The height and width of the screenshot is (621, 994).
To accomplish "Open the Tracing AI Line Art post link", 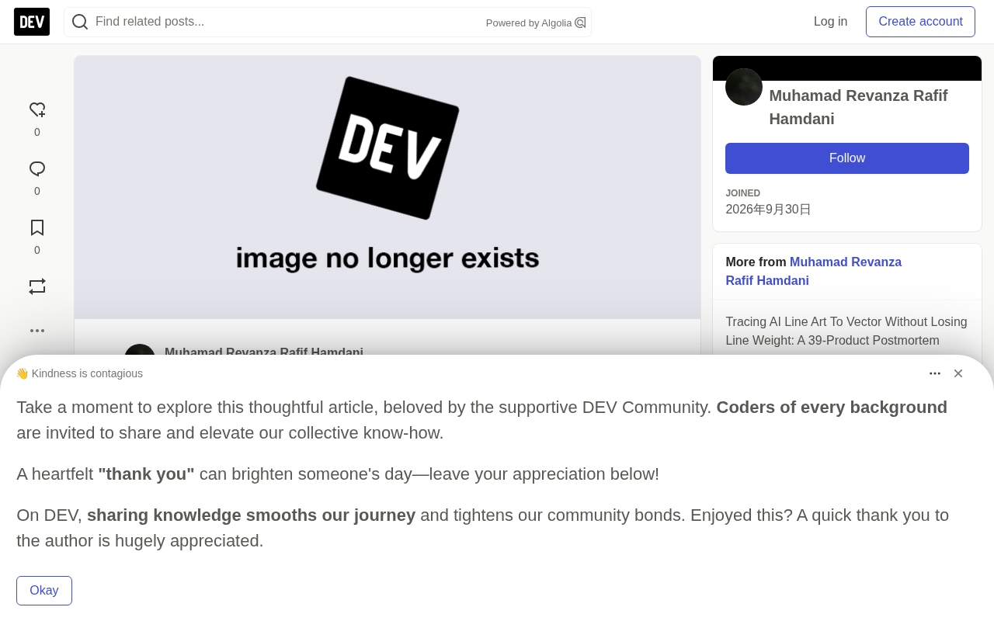I will 846,331.
